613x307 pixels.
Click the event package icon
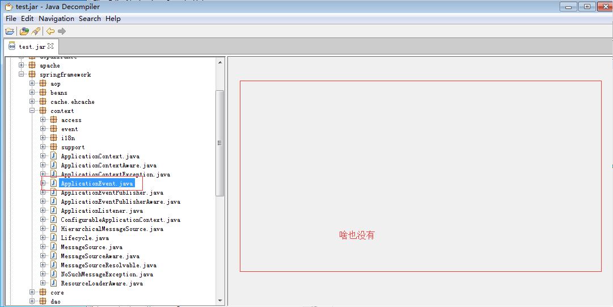[53, 129]
